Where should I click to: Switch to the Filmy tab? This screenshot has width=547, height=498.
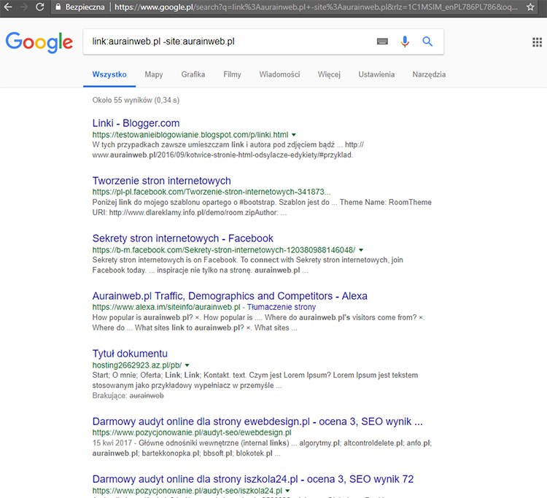pyautogui.click(x=232, y=74)
